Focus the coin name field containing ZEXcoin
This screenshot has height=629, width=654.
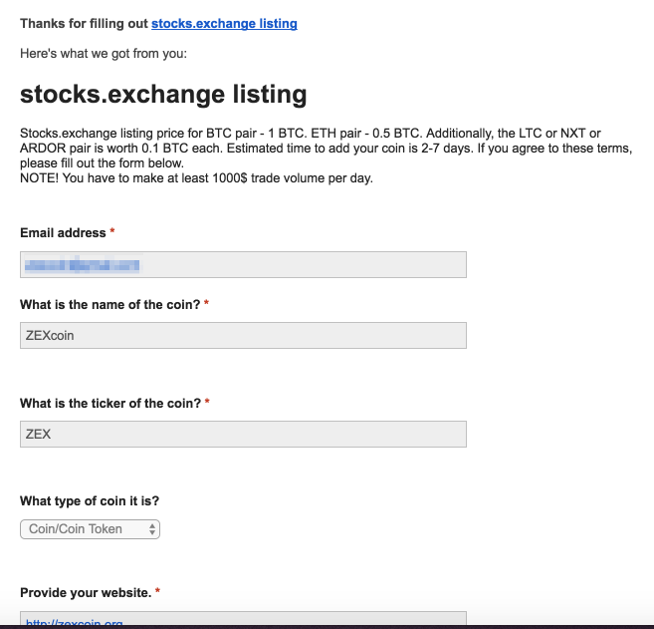tap(243, 335)
